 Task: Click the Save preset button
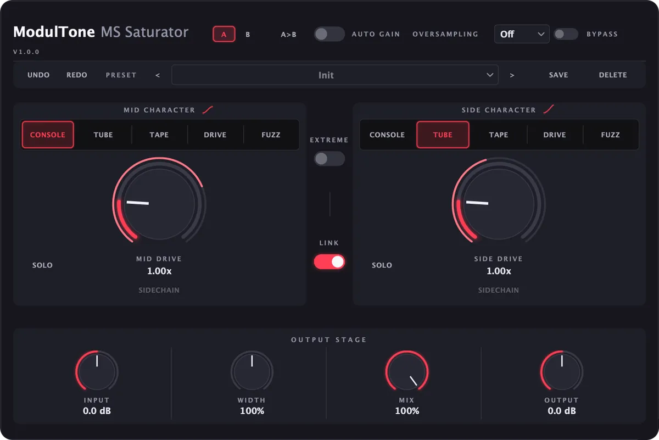[x=559, y=75]
